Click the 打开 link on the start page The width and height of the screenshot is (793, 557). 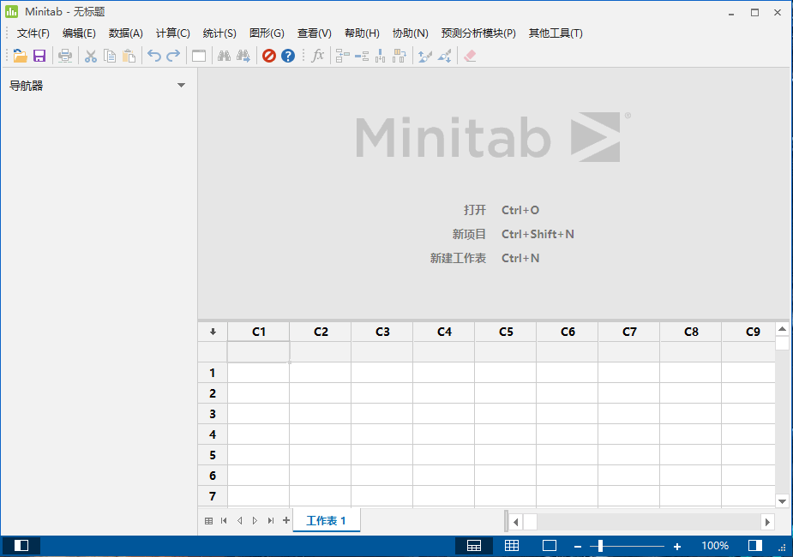475,209
